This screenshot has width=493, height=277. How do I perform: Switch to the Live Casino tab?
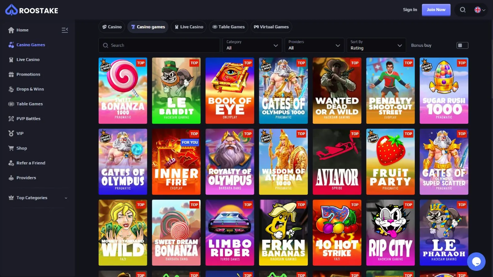[189, 27]
